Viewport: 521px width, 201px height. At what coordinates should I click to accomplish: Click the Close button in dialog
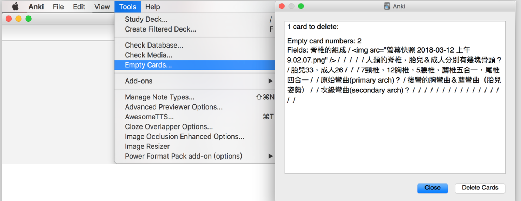tap(432, 188)
